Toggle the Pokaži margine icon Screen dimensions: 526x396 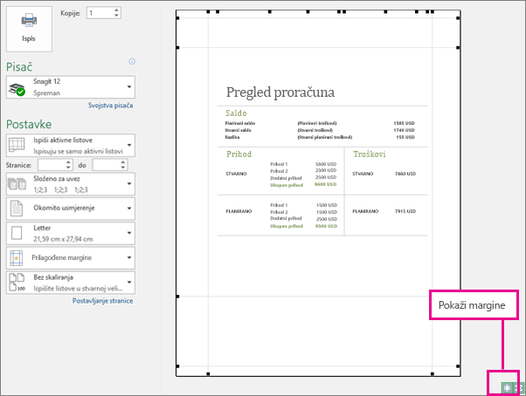[507, 387]
